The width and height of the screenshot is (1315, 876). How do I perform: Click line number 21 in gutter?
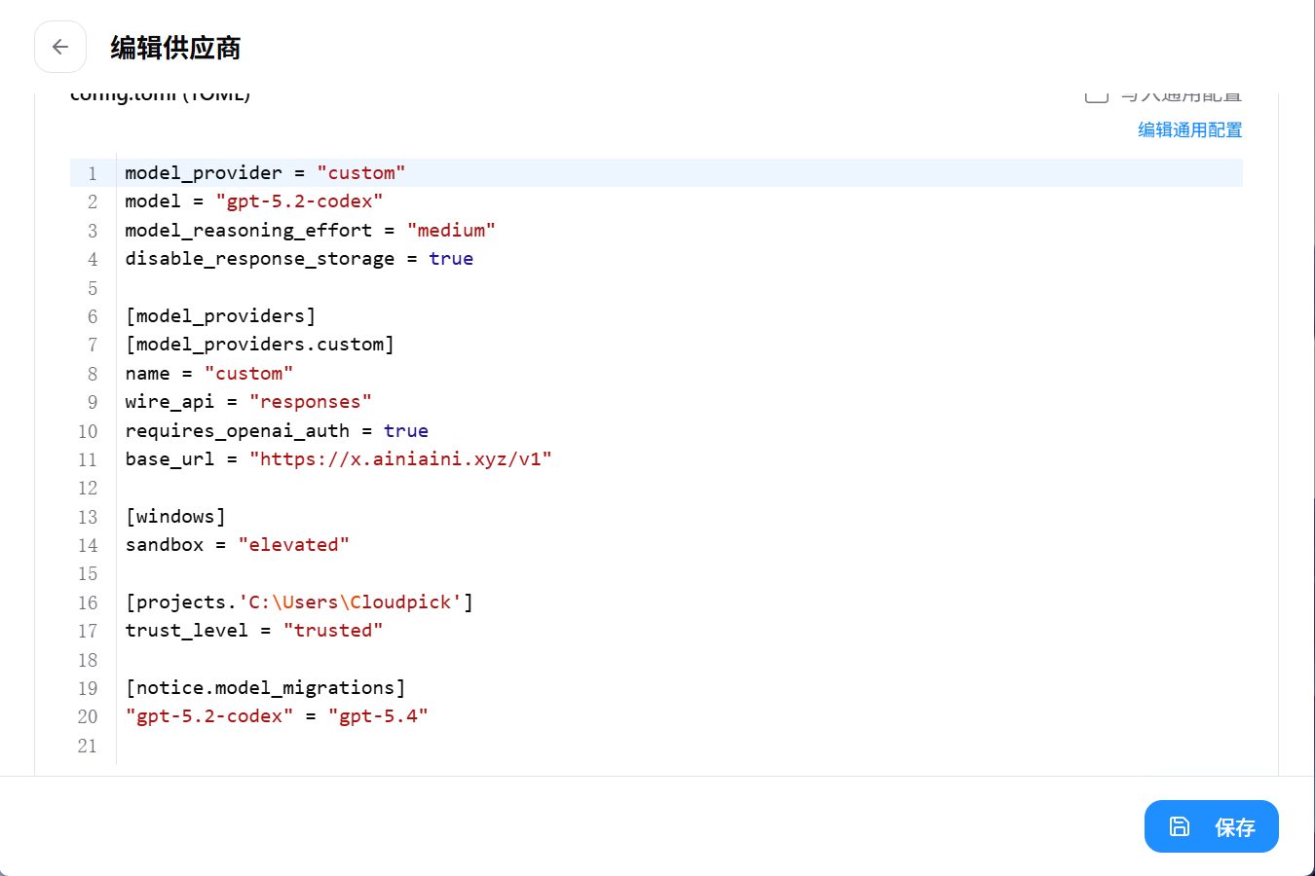[88, 747]
